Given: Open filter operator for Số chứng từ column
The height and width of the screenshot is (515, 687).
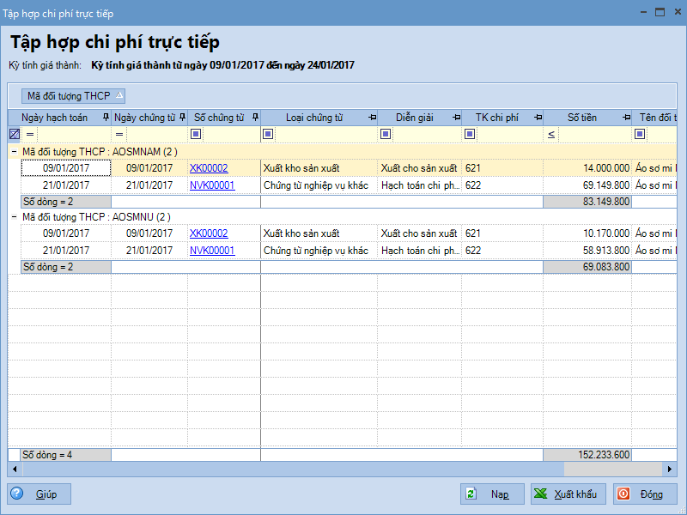Looking at the screenshot, I should click(196, 134).
